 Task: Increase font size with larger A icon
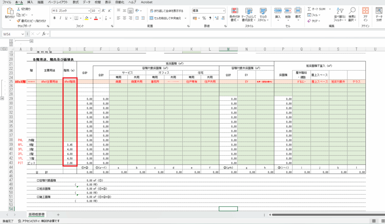tap(103, 11)
